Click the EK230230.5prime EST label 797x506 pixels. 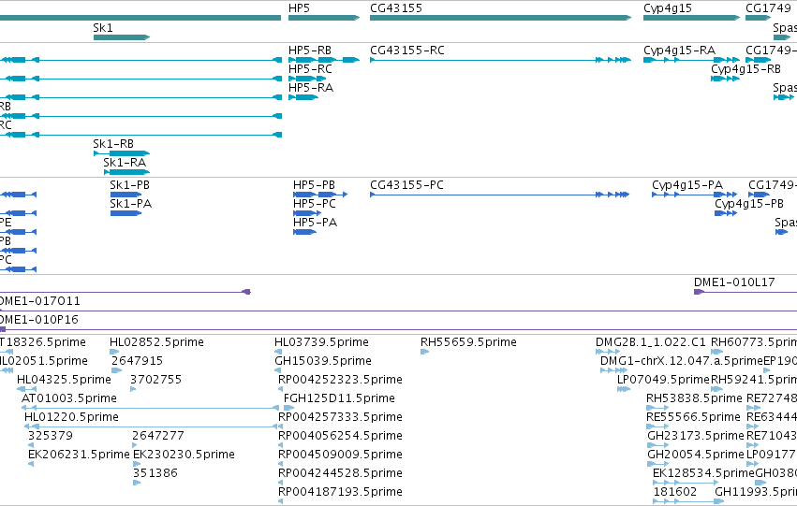point(184,455)
